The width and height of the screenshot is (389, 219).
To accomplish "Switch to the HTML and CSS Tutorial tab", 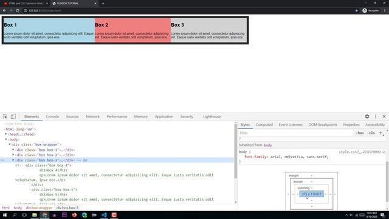I will point(25,4).
